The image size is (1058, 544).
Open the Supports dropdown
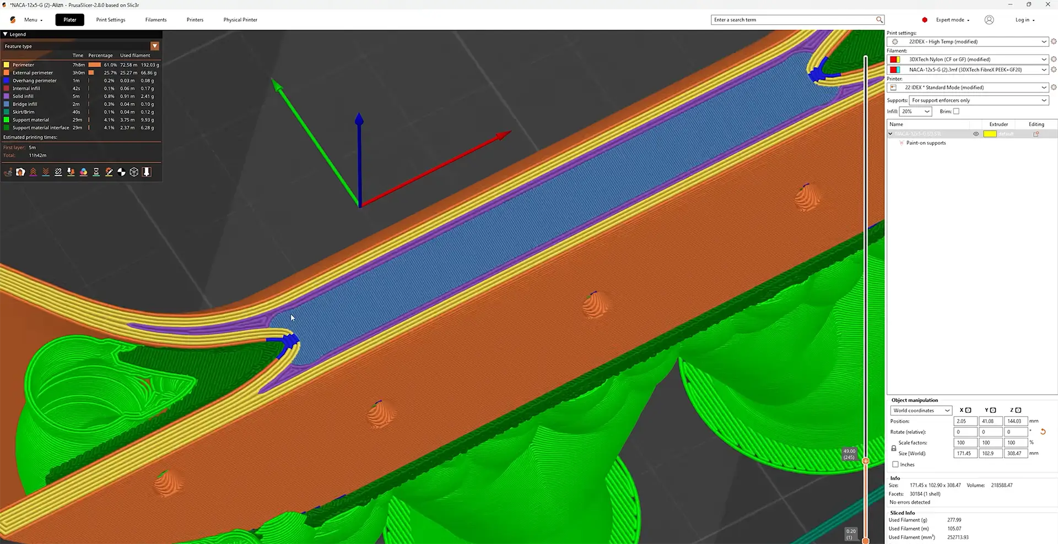point(979,100)
